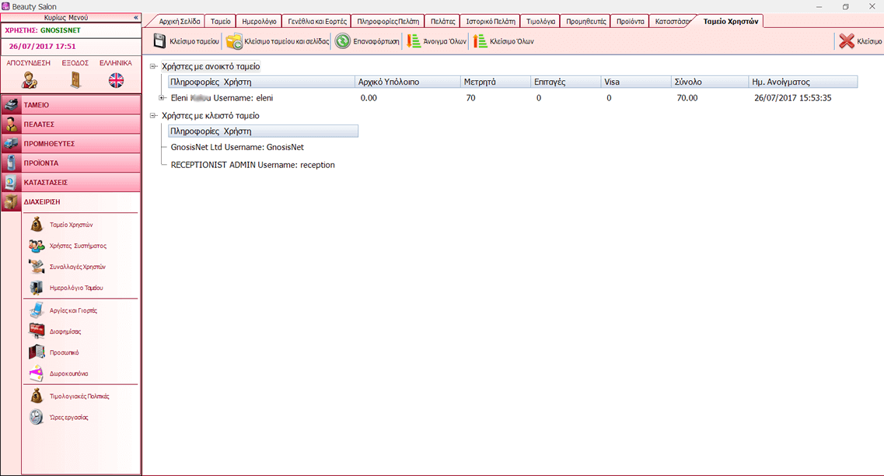This screenshot has height=476, width=884.
Task: Click Άνοιγμα Όλων to expand all
Action: pos(435,41)
